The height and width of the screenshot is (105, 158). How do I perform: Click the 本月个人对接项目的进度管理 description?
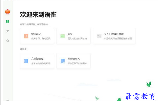tap(118, 38)
